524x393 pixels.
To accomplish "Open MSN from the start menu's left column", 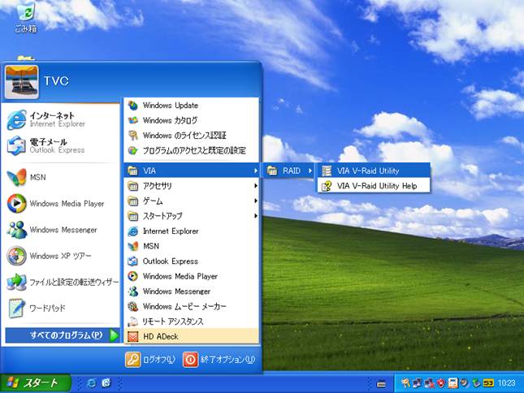I will click(60, 177).
